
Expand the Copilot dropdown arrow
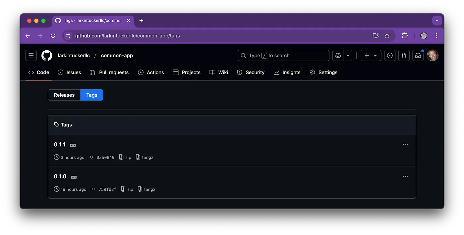(348, 56)
